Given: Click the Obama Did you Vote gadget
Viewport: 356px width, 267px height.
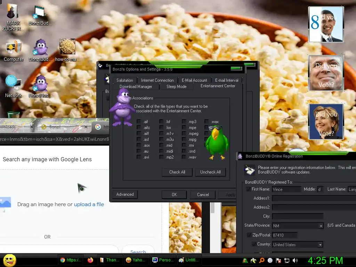Looking at the screenshot, I should coord(326,24).
